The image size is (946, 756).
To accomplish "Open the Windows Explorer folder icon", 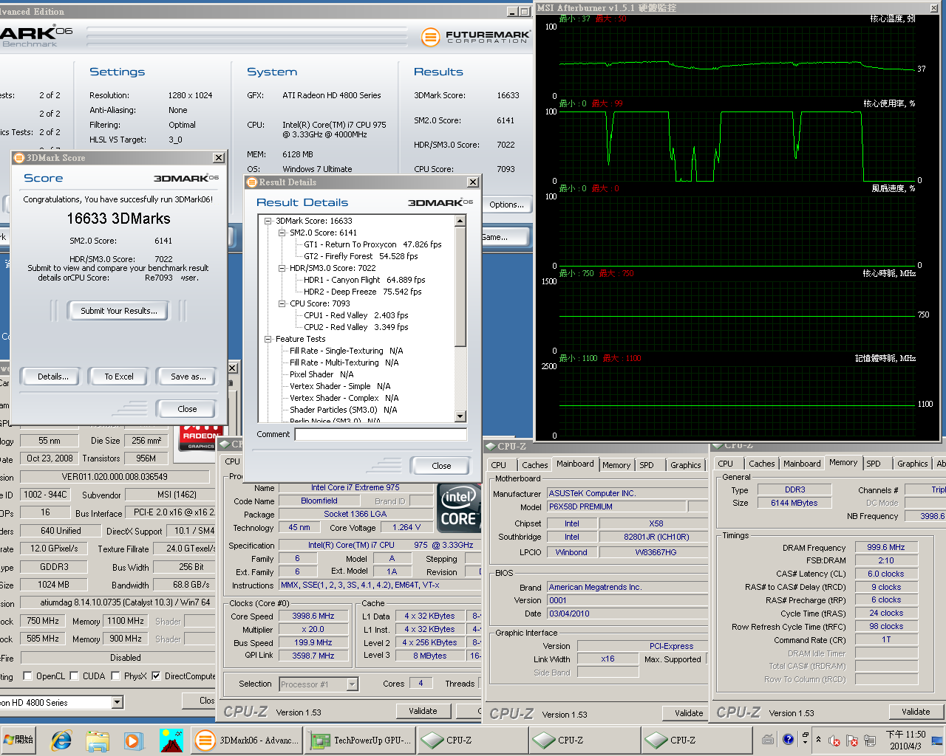I will [98, 740].
